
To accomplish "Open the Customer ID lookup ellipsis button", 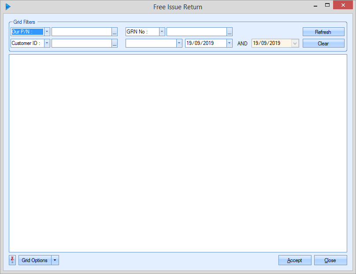I will [x=115, y=43].
